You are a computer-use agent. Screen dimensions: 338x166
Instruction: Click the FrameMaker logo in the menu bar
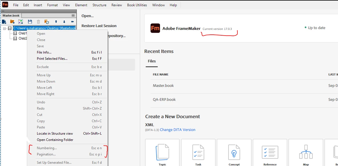coord(5,5)
